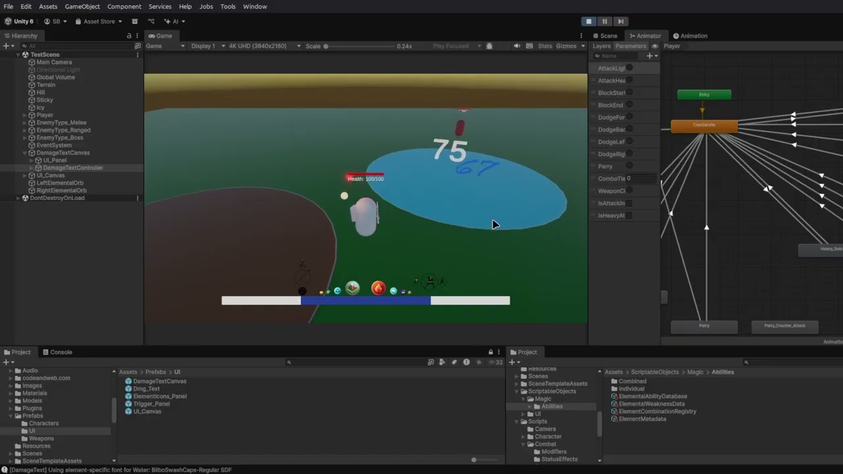
Task: Open TestScene's three-dot options menu
Action: [x=138, y=55]
